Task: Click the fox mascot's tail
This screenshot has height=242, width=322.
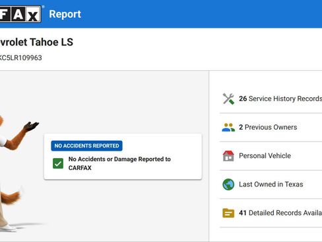Action: (x=11, y=197)
